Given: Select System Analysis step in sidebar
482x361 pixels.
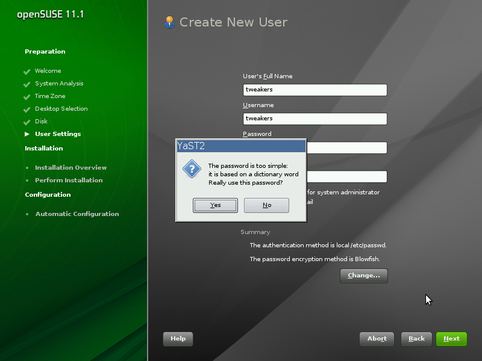Looking at the screenshot, I should 59,84.
